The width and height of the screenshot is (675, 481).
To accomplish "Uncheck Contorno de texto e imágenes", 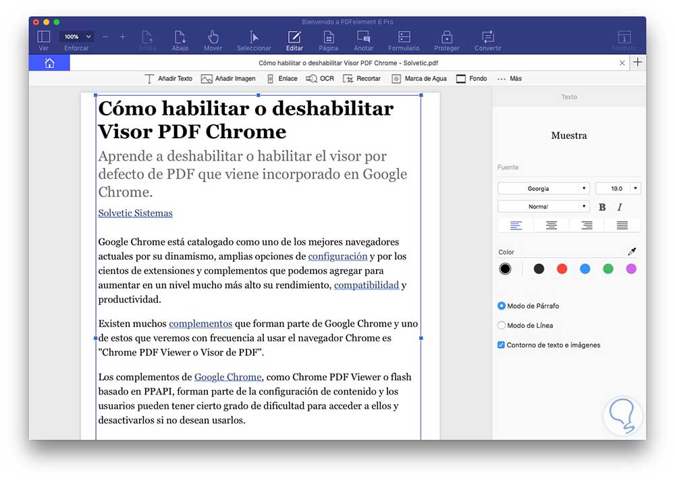I will coord(501,345).
